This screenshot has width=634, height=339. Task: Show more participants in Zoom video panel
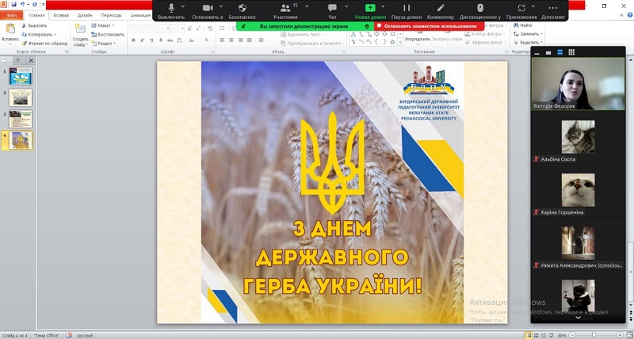pos(578,318)
